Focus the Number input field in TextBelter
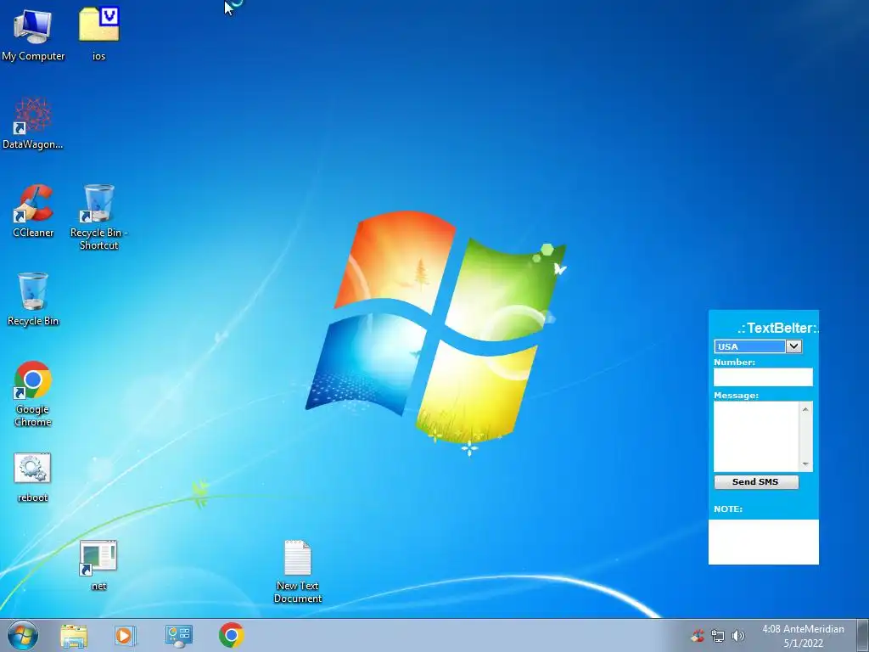 [x=763, y=377]
